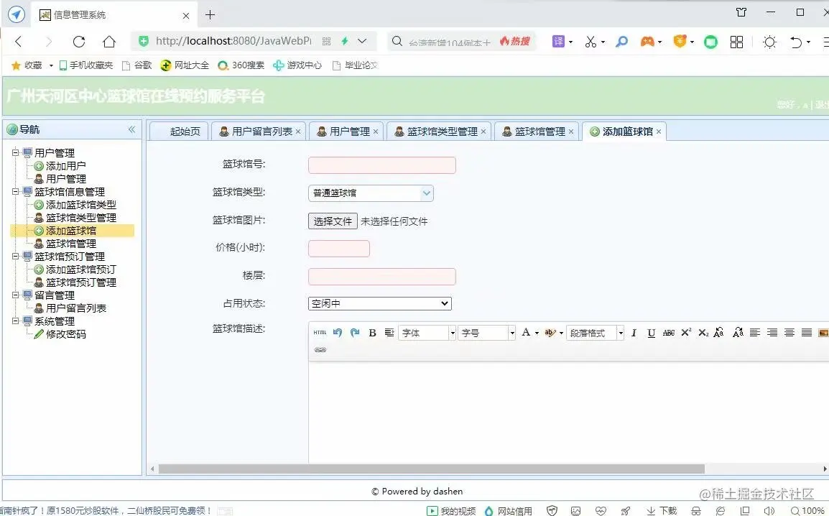829x516 pixels.
Task: Click the horizontal scrollbar of the form
Action: [432, 469]
